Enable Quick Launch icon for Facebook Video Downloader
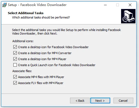The image size is (139, 108). pyautogui.click(x=15, y=65)
